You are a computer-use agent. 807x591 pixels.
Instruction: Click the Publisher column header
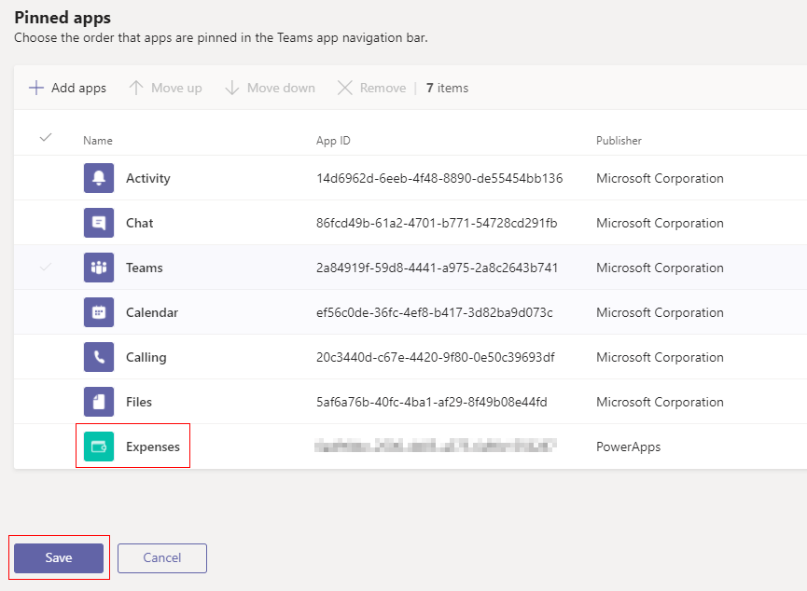(x=619, y=141)
